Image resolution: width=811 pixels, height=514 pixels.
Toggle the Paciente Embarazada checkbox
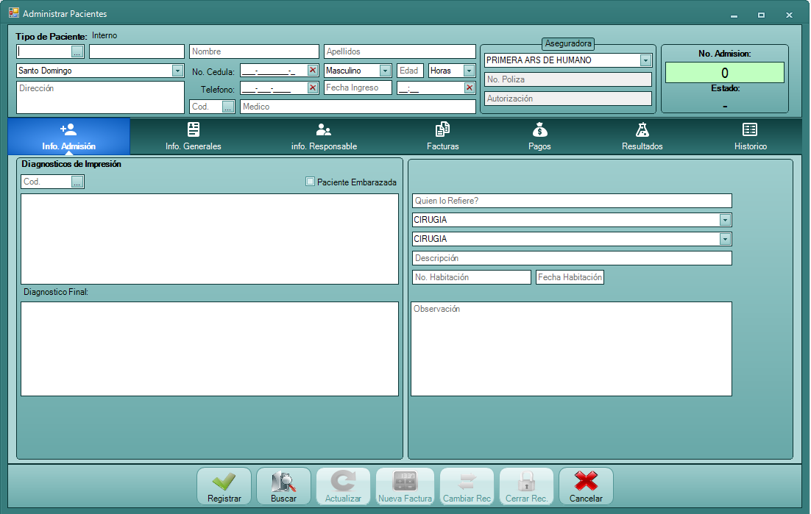click(311, 182)
